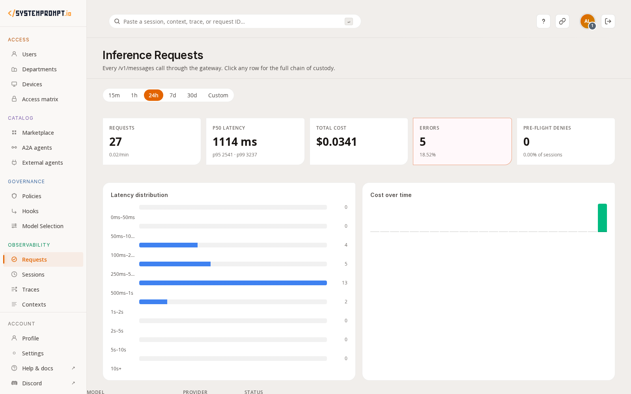The image size is (631, 394).
Task: Click the green cost bar in chart
Action: coord(602,218)
